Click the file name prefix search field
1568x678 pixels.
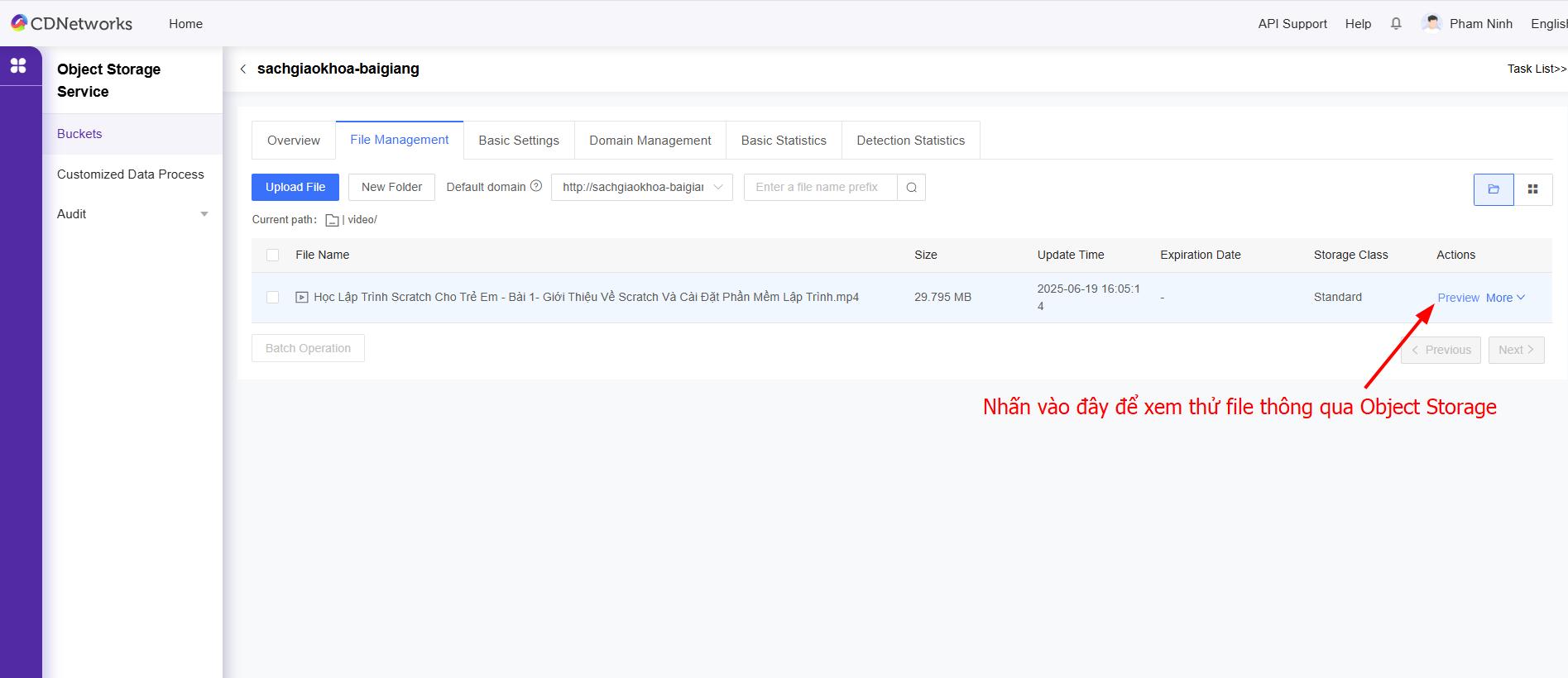pyautogui.click(x=820, y=188)
